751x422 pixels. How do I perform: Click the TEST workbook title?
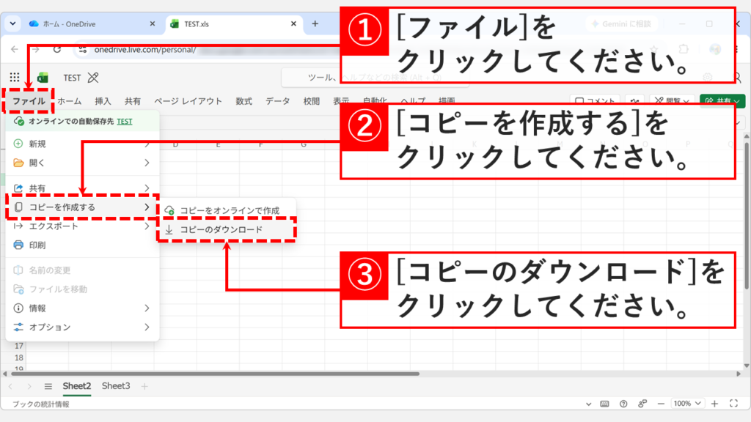click(72, 78)
